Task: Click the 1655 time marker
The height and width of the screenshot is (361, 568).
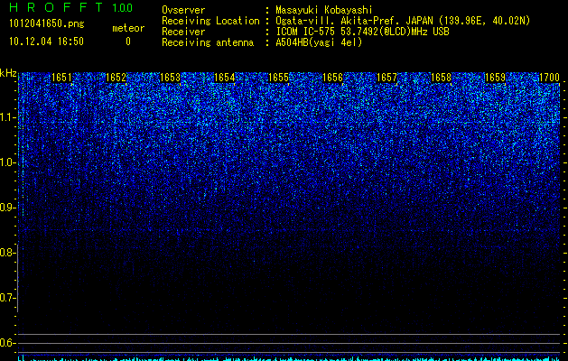Action: tap(278, 78)
